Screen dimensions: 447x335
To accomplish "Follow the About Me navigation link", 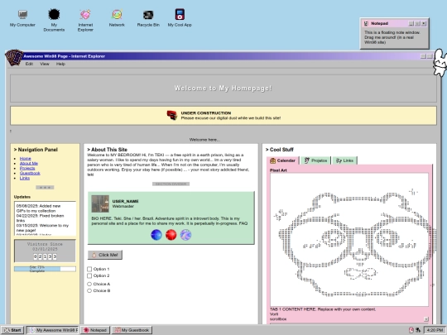I will coord(29,163).
